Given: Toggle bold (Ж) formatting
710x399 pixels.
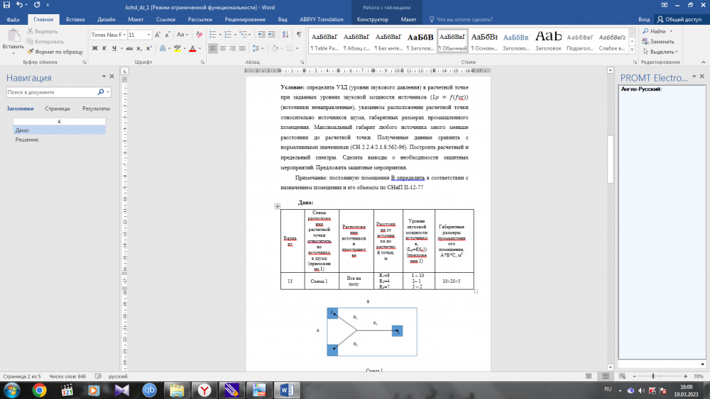Looking at the screenshot, I should pyautogui.click(x=94, y=48).
